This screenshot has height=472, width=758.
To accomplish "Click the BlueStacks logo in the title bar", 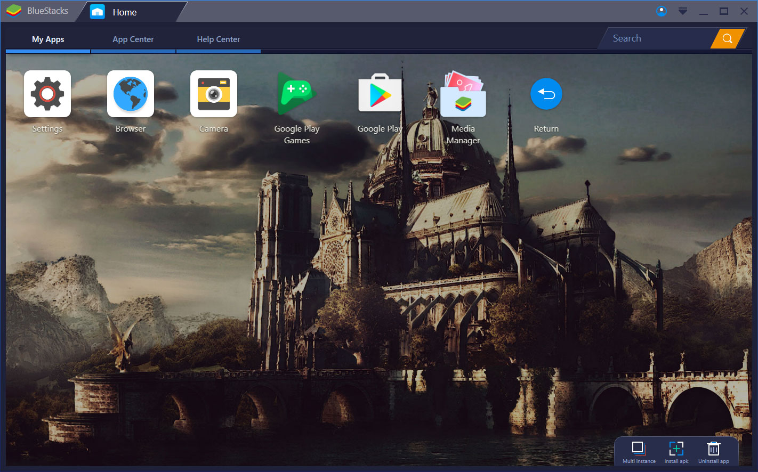I will (14, 11).
